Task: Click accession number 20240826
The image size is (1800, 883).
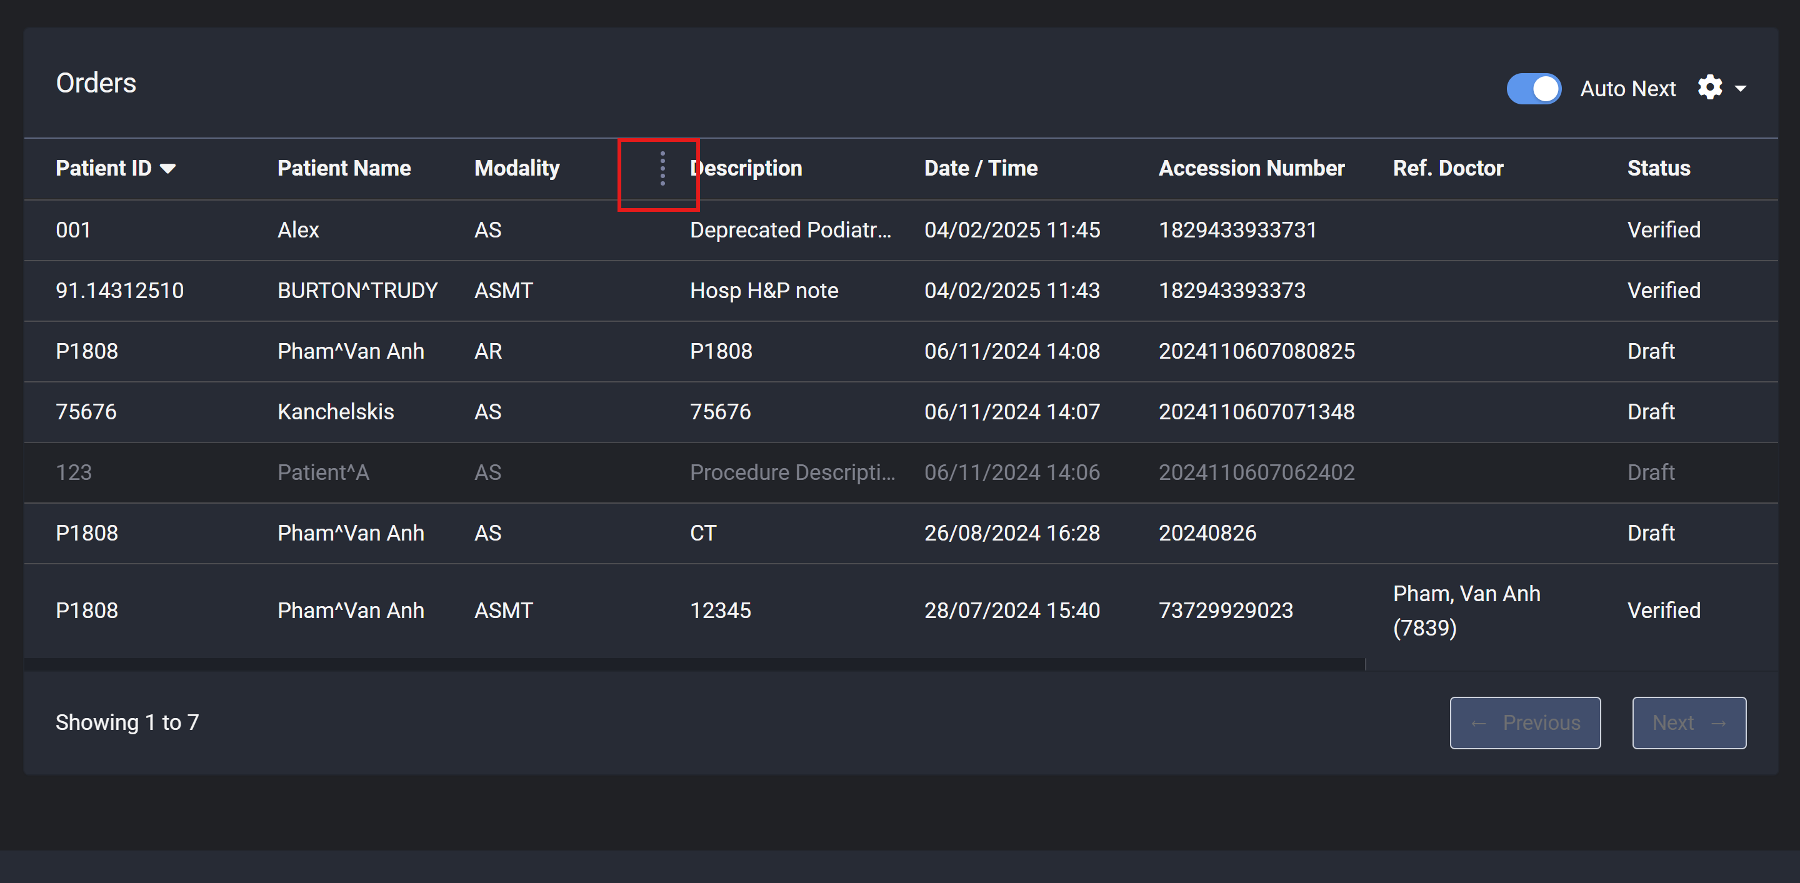Action: 1207,533
